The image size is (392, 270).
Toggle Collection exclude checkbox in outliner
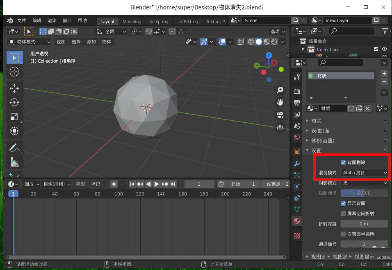[376, 49]
